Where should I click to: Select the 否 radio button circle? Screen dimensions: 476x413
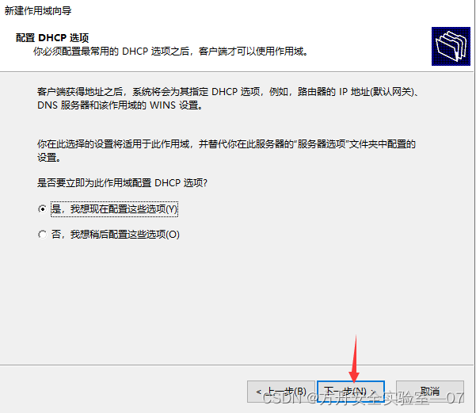(x=43, y=235)
